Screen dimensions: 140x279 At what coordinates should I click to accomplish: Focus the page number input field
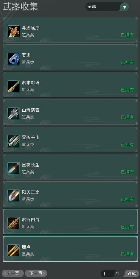click(x=108, y=274)
